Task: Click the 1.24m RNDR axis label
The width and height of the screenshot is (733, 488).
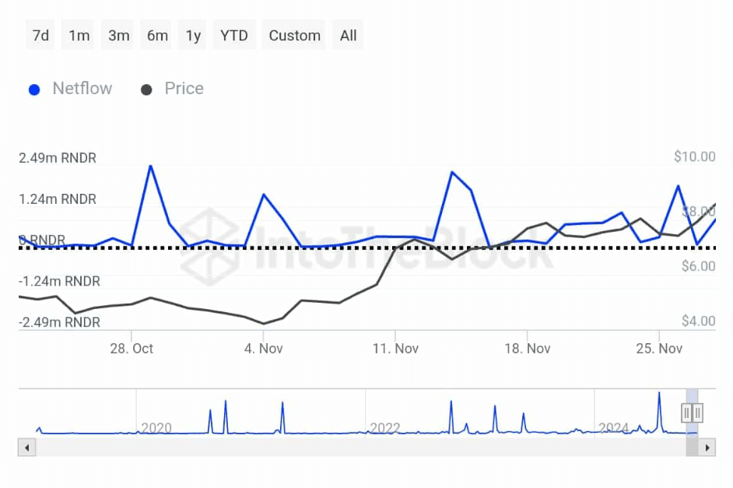Action: 58,199
